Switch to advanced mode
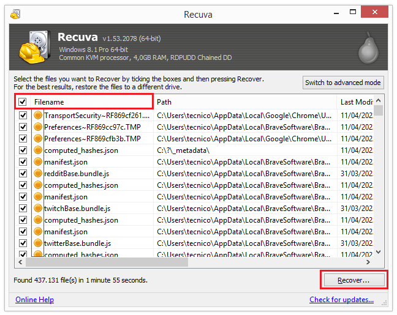The image size is (397, 315). 343,83
